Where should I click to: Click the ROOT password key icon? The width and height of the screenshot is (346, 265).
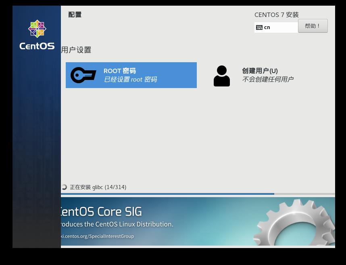83,75
